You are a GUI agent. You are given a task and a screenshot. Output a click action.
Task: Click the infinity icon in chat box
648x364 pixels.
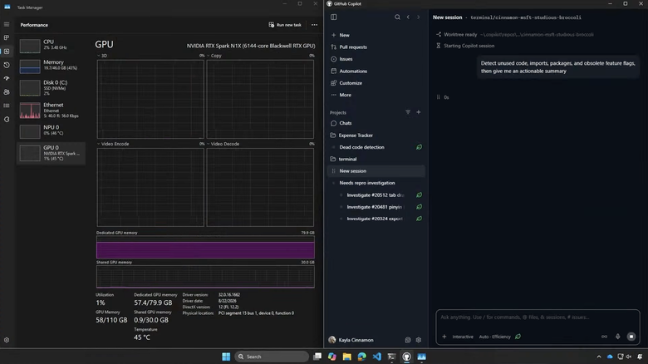pos(604,337)
